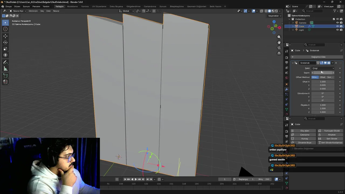Image resolution: width=345 pixels, height=194 pixels.
Task: Click the Ölçekle X value field
Action: pos(323,105)
